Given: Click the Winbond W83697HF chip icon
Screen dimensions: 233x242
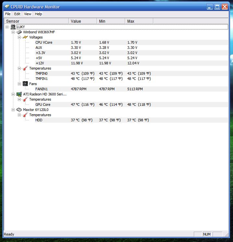Looking at the screenshot, I should 19,32.
